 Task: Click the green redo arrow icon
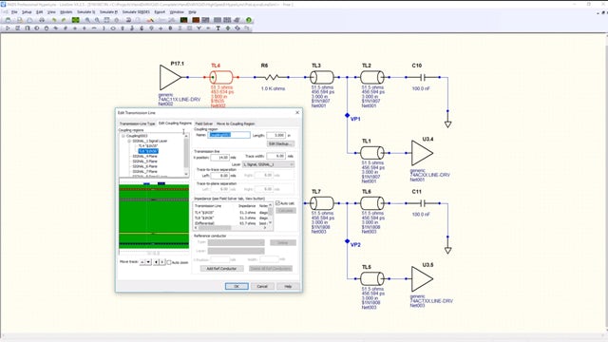(64, 20)
